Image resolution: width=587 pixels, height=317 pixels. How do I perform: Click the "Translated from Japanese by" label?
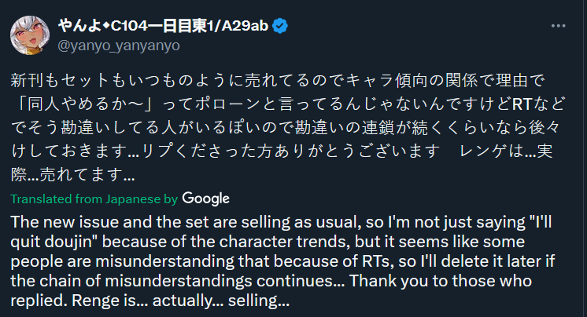point(94,199)
